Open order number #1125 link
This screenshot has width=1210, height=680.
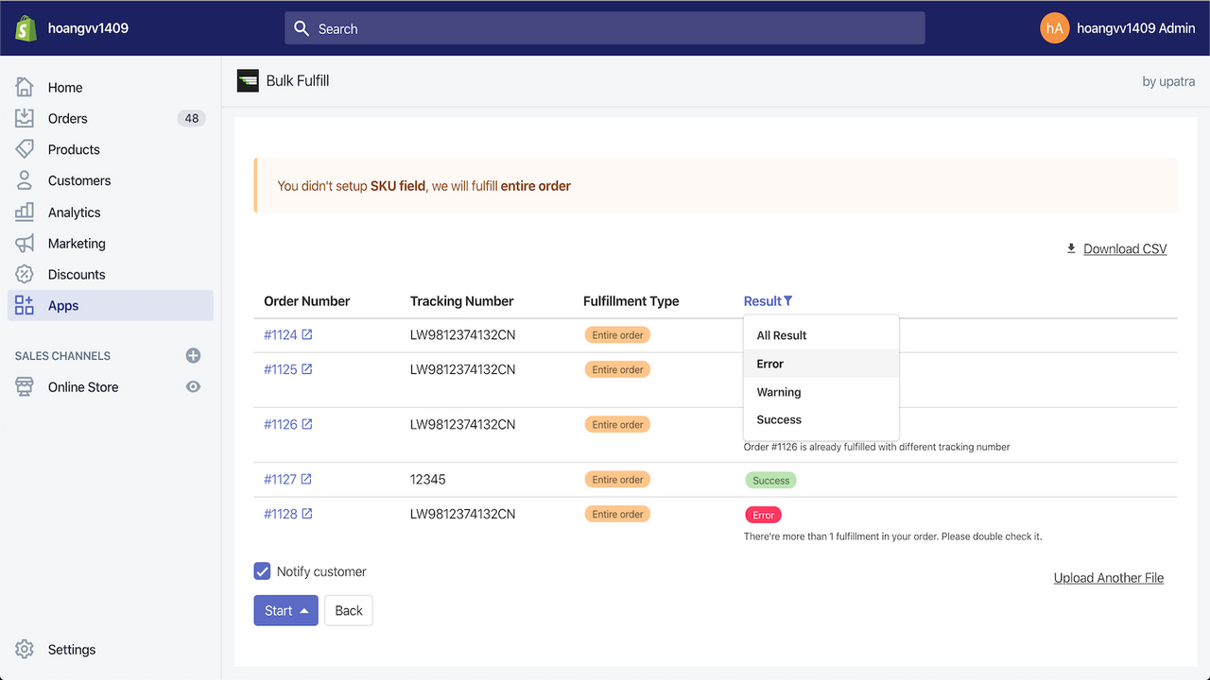coord(281,369)
